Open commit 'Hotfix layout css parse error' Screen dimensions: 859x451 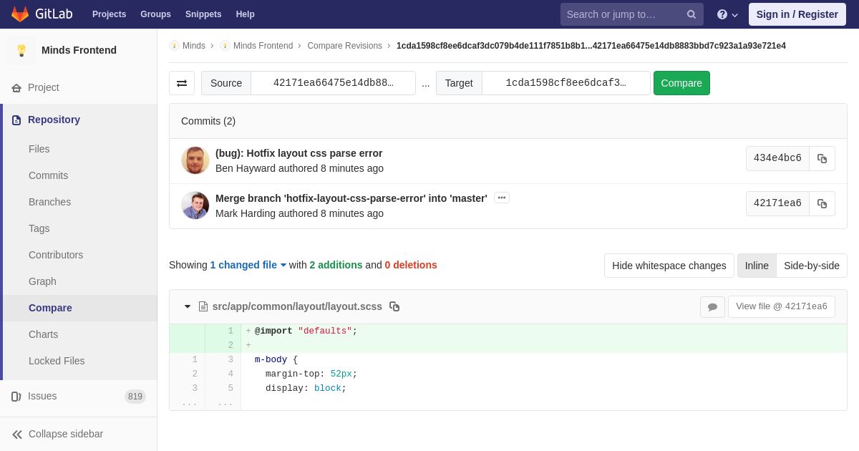299,153
